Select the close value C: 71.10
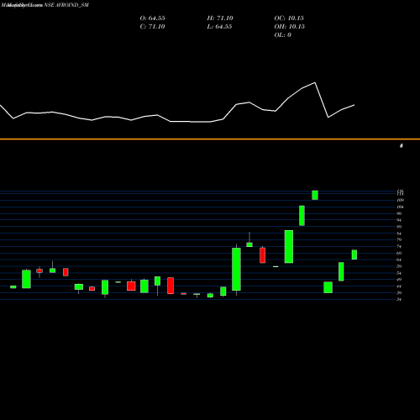420x420 pixels. [x=152, y=27]
